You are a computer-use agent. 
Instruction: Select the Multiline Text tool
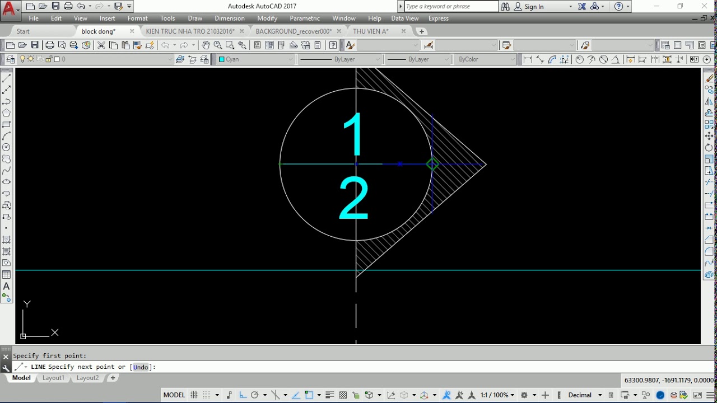pos(7,286)
